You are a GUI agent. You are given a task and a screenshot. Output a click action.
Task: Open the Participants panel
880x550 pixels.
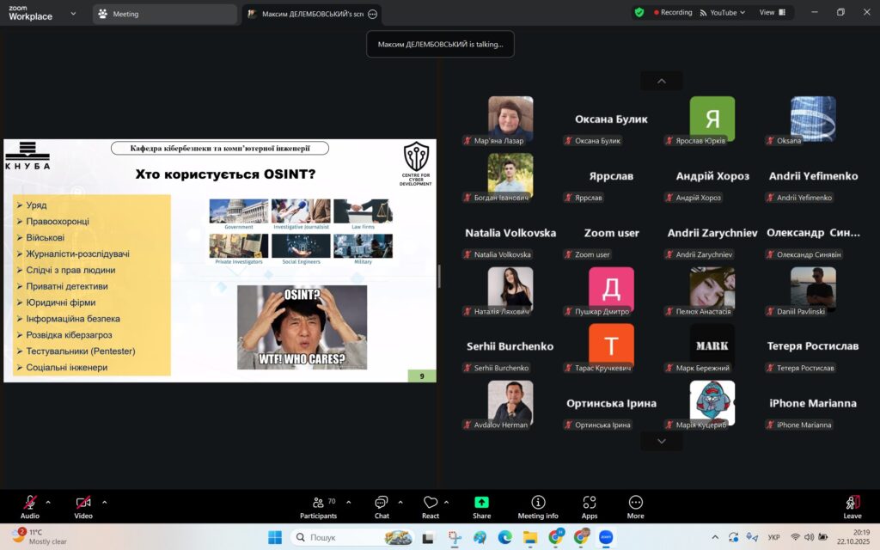318,506
